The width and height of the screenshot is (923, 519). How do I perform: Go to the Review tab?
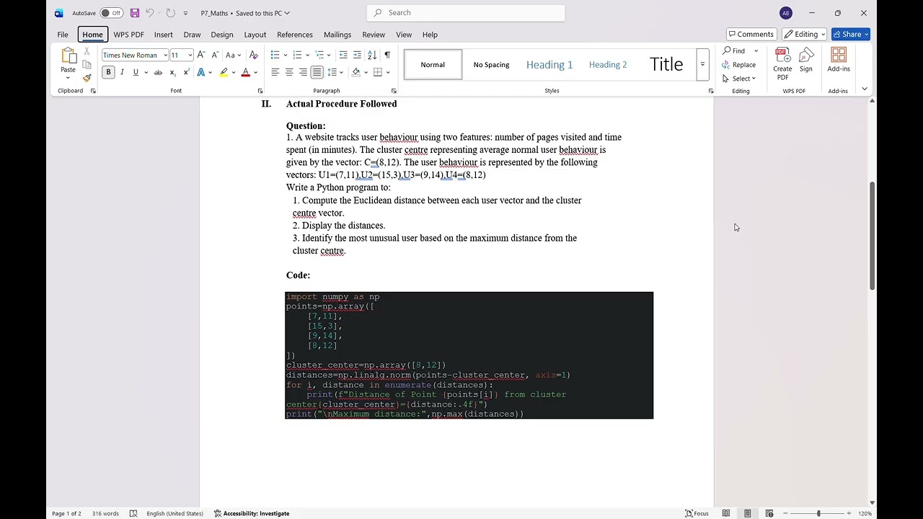tap(374, 35)
